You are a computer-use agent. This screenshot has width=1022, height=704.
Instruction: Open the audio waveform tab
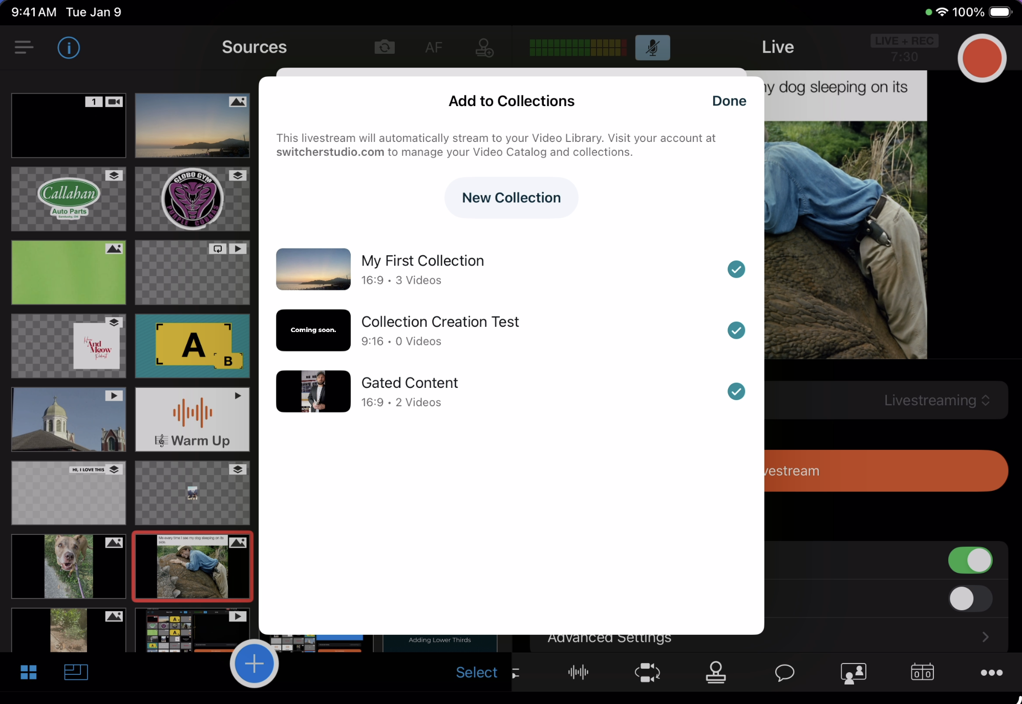click(578, 672)
